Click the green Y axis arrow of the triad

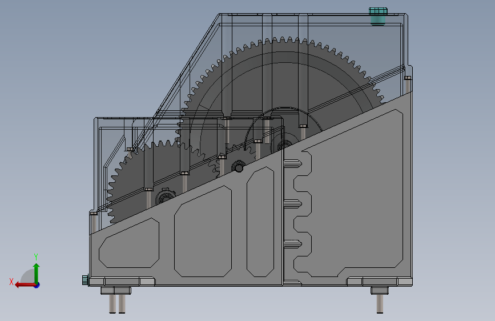[x=37, y=274]
